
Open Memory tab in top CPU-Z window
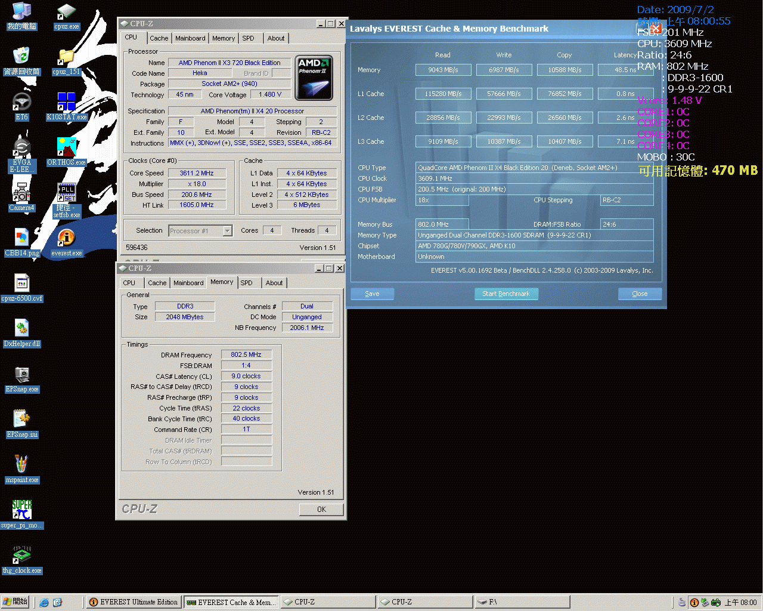[224, 38]
